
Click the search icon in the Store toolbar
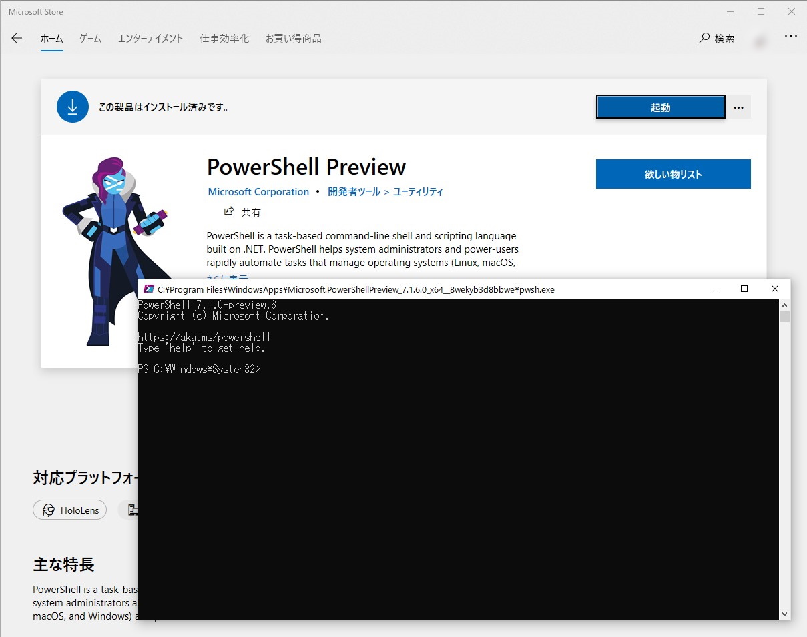coord(704,38)
